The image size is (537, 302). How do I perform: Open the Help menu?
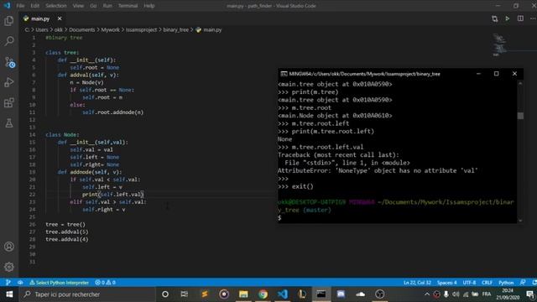point(149,6)
